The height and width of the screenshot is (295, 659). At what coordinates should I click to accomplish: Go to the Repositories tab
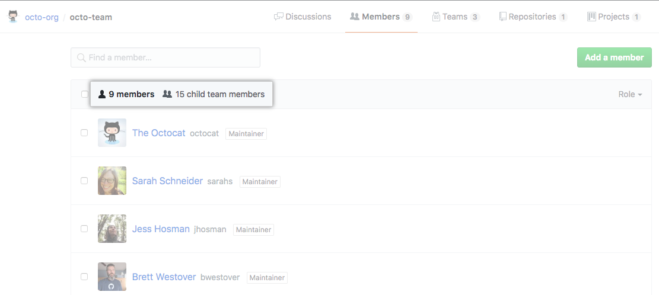(533, 17)
